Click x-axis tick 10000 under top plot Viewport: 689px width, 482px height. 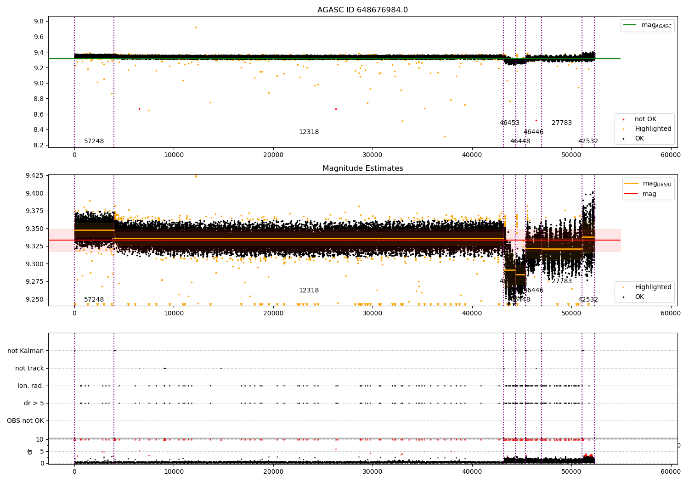click(x=174, y=155)
